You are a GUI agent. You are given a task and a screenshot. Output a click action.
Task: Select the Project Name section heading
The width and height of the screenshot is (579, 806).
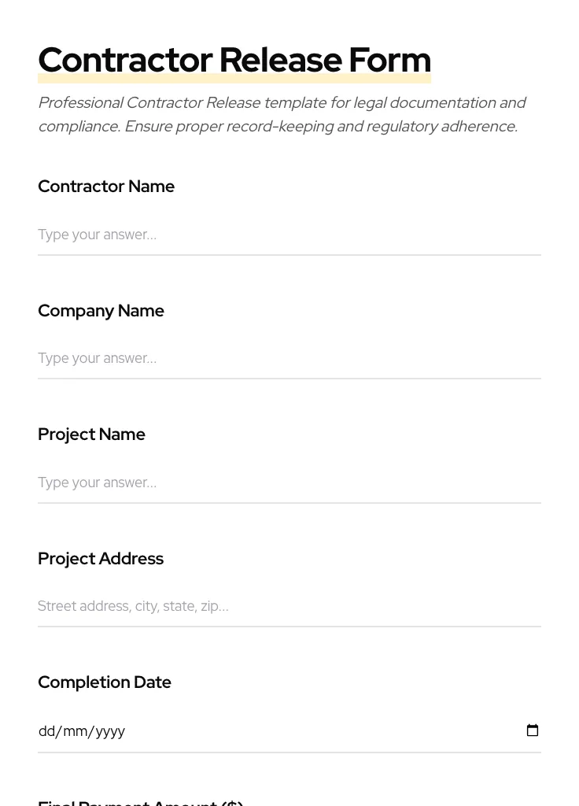91,434
